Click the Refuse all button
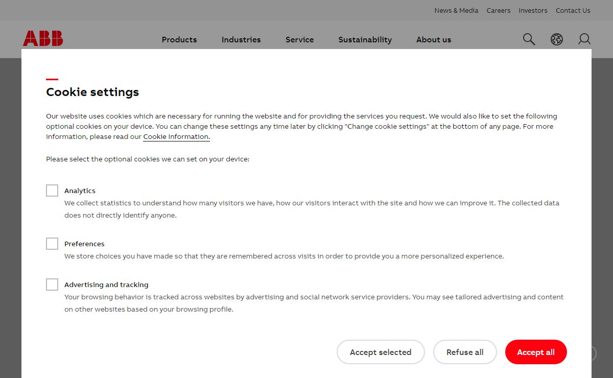 pos(465,352)
